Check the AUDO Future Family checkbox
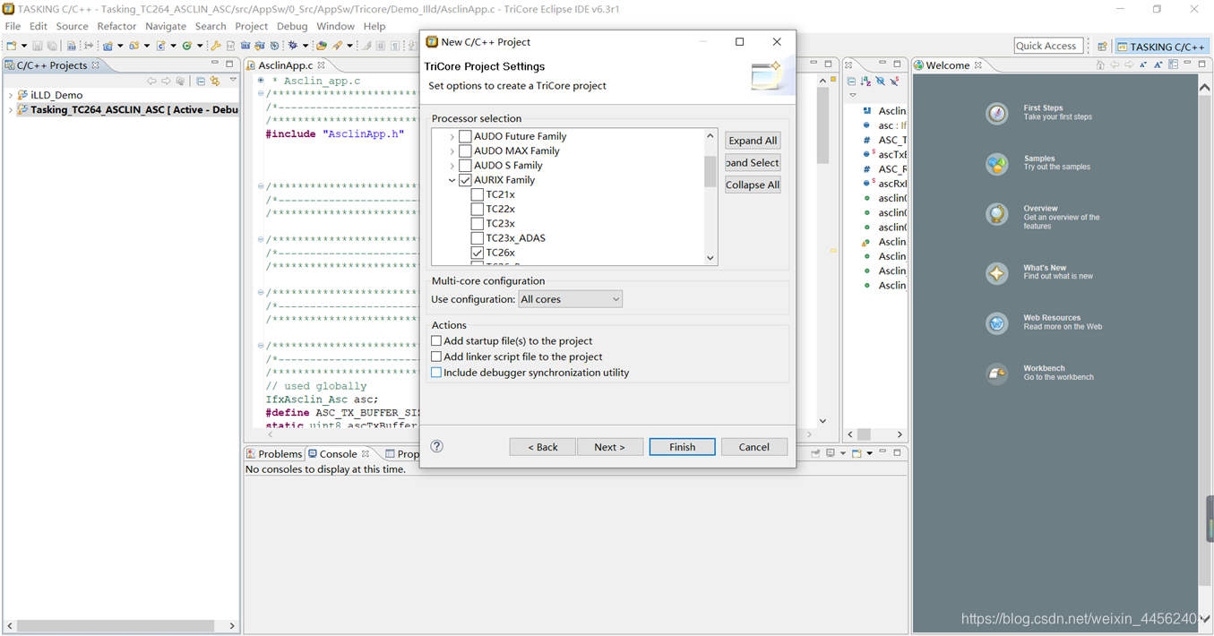Screen dimensions: 1214x636 tap(465, 136)
